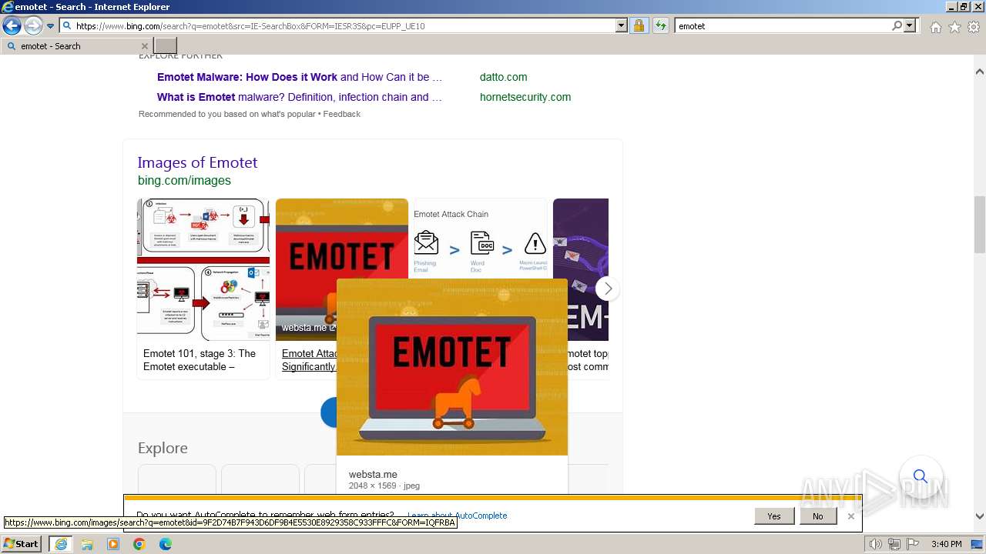This screenshot has width=986, height=554.
Task: Click the visual search magnifier floating button
Action: (x=921, y=476)
